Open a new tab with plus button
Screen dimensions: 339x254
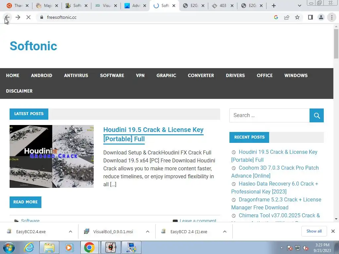(x=274, y=6)
